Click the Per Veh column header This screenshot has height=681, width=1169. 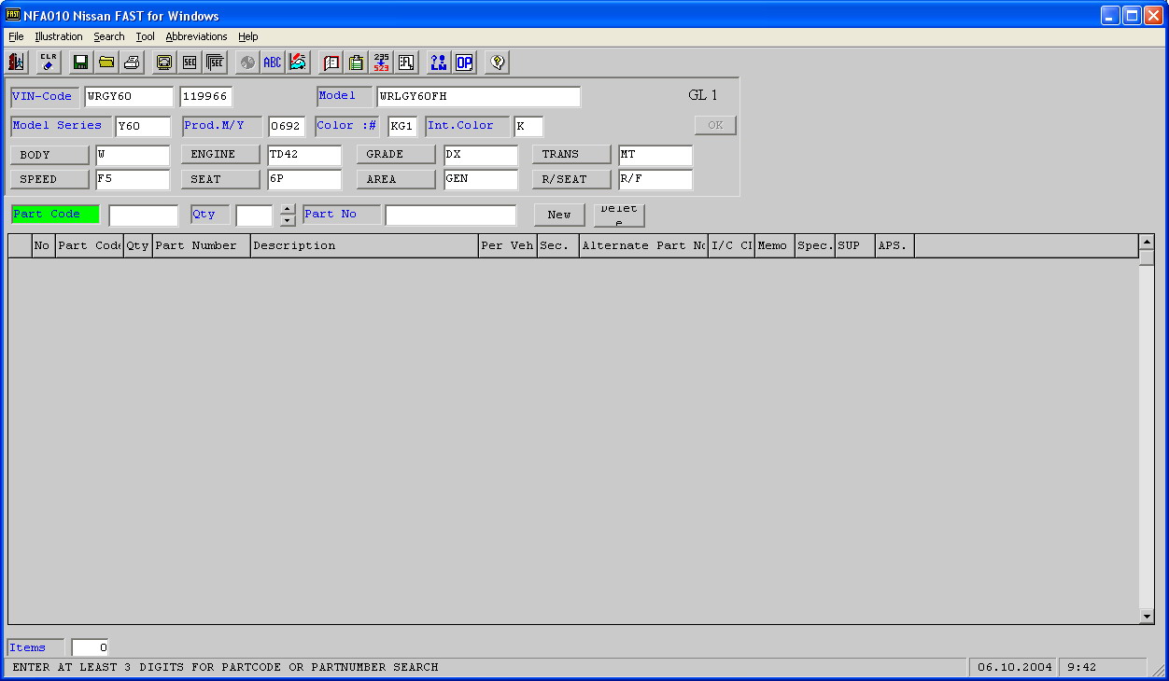point(508,246)
